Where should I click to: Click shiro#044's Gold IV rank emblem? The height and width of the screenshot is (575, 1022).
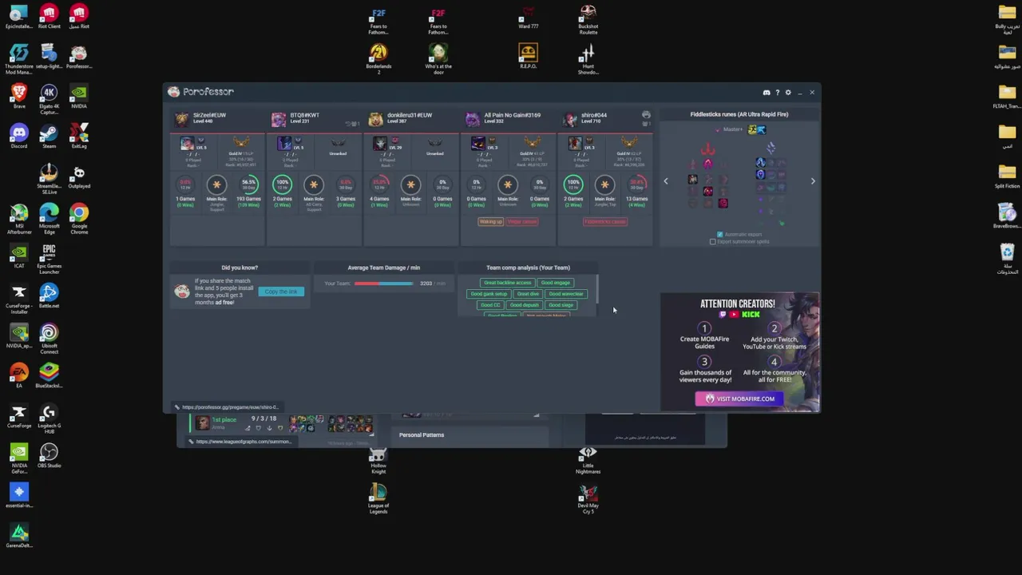coord(629,143)
